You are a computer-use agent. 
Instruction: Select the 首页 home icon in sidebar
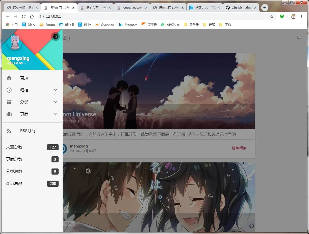point(9,78)
